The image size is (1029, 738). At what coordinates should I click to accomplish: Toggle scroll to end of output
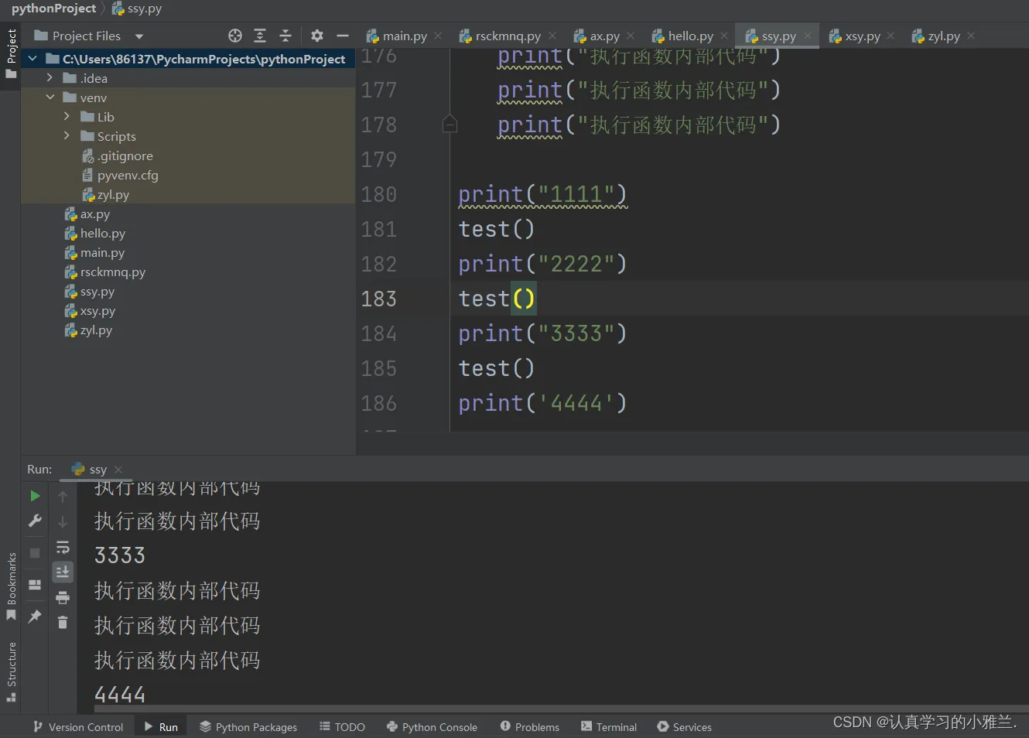point(63,572)
